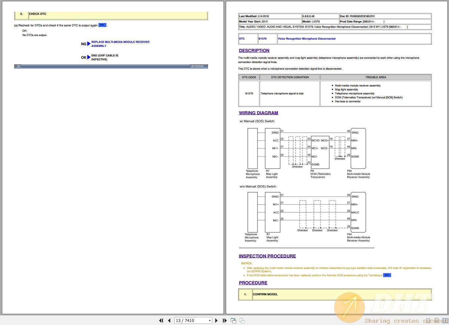449x325 pixels.
Task: Click the OK arrow indicator
Action: pyautogui.click(x=89, y=57)
